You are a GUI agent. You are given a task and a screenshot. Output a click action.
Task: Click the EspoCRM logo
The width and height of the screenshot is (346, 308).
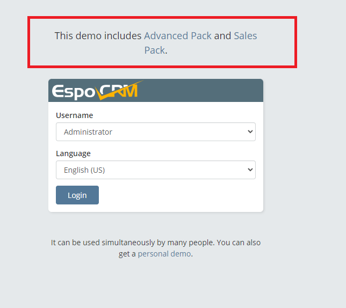pos(97,90)
